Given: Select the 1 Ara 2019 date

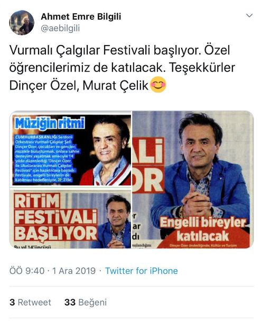Looking at the screenshot, I should click(x=74, y=271).
